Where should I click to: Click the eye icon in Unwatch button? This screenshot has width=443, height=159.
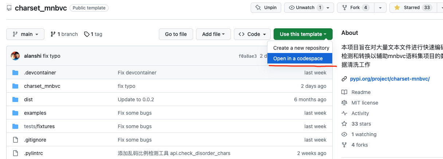coord(291,8)
